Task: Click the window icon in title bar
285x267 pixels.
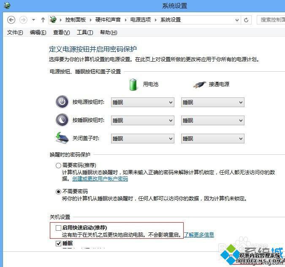Action: (x=7, y=5)
